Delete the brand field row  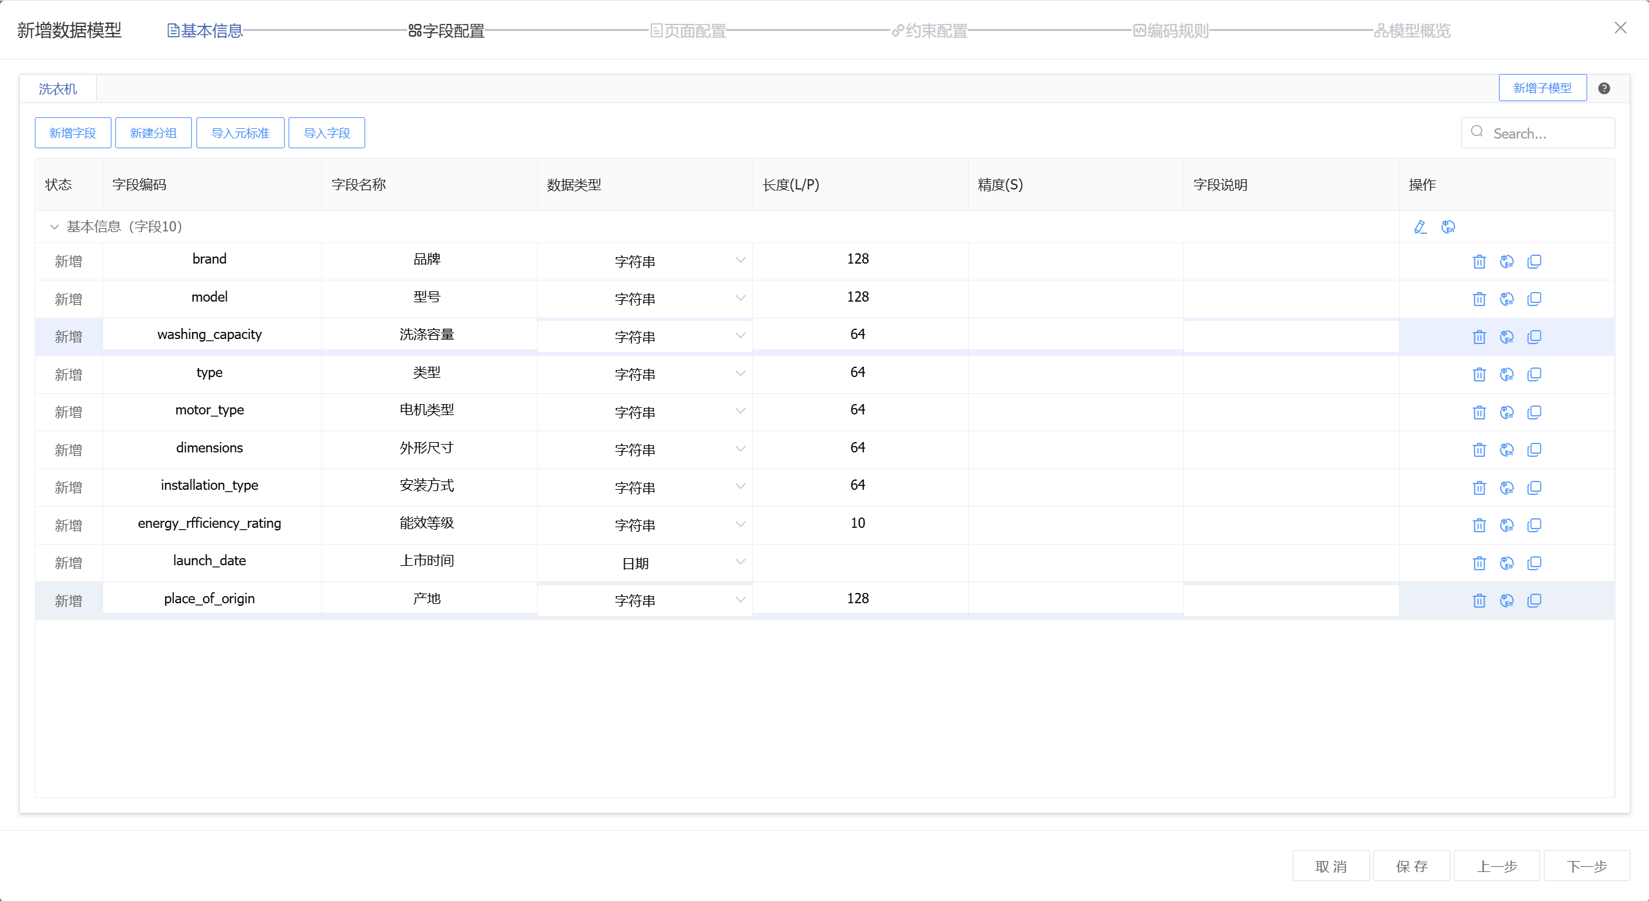click(1479, 262)
